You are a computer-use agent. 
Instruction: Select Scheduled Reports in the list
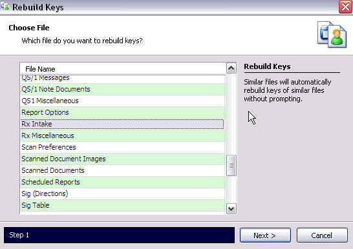coord(122,182)
